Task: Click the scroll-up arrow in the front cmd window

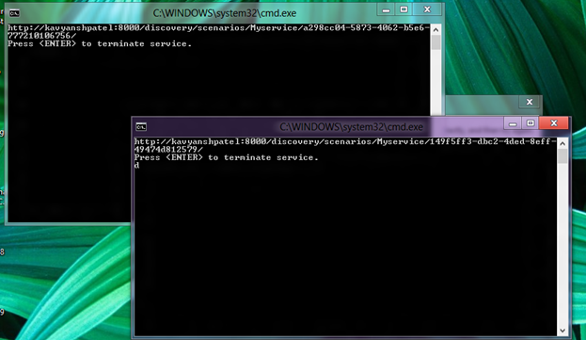Action: point(562,143)
